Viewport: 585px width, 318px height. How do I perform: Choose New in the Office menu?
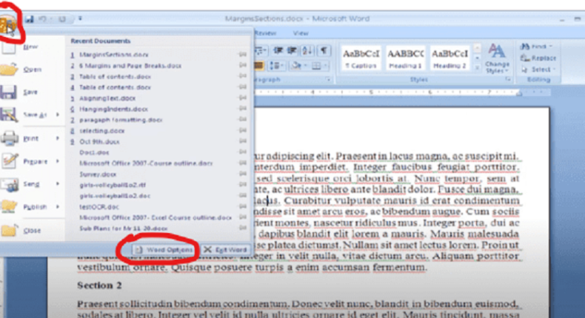[32, 47]
